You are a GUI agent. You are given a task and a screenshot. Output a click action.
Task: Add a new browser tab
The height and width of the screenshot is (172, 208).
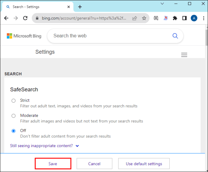(x=80, y=7)
